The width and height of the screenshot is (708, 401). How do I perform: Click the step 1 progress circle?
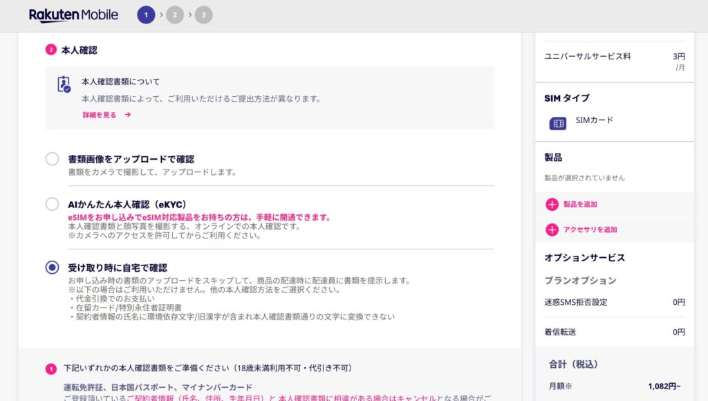[x=146, y=15]
